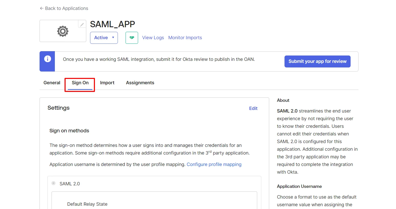Click the dropdown arrow inside the Active button
Viewport: 396px width, 209px height.
coord(113,37)
